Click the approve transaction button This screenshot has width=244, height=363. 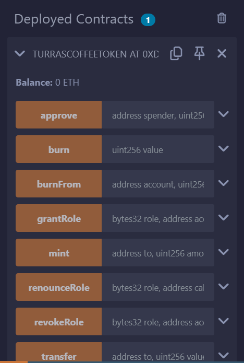pyautogui.click(x=59, y=114)
